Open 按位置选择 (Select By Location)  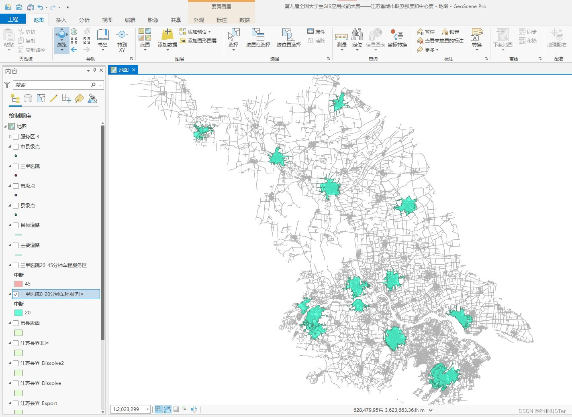point(288,38)
